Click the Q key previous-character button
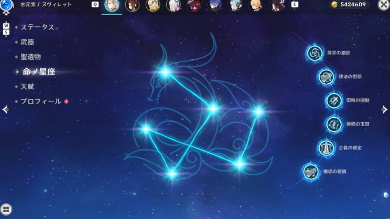The image size is (390, 219). click(x=95, y=4)
